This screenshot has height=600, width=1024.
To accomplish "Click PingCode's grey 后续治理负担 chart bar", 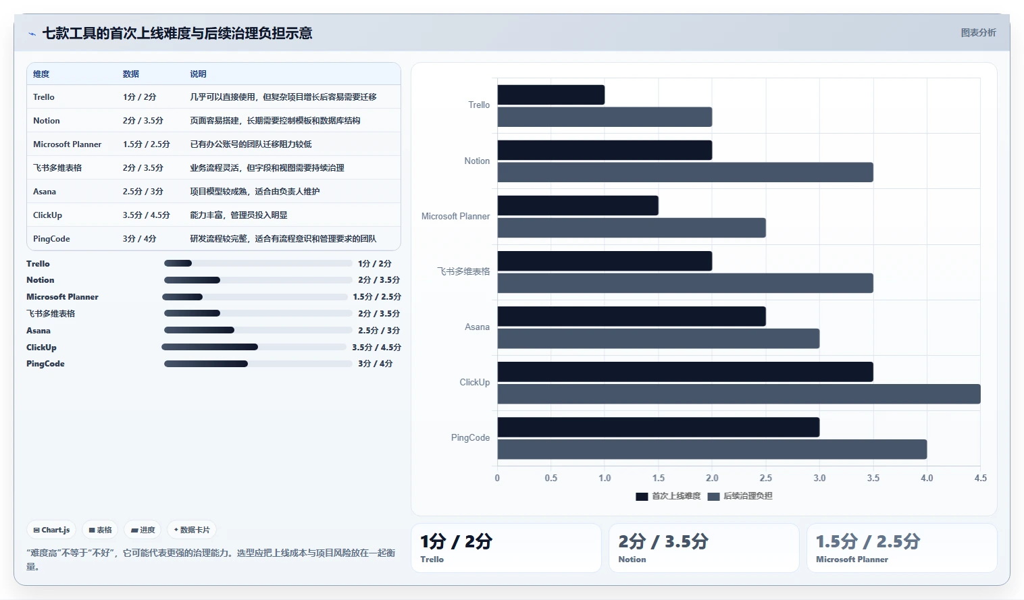I will pyautogui.click(x=712, y=449).
